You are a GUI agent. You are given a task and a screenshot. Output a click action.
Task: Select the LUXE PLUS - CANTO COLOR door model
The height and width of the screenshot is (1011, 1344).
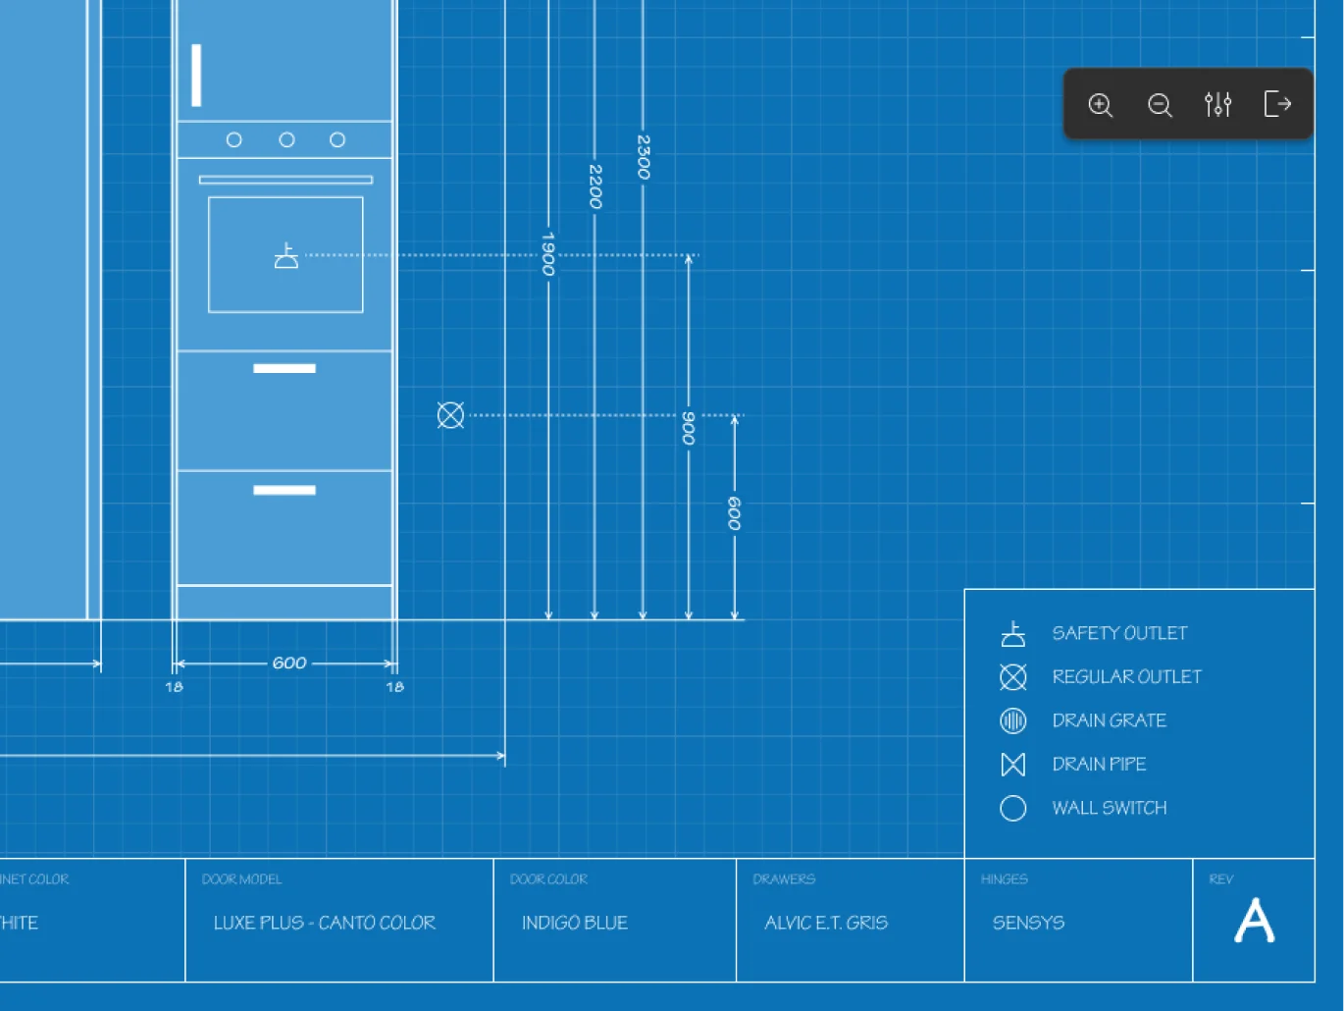click(x=324, y=923)
